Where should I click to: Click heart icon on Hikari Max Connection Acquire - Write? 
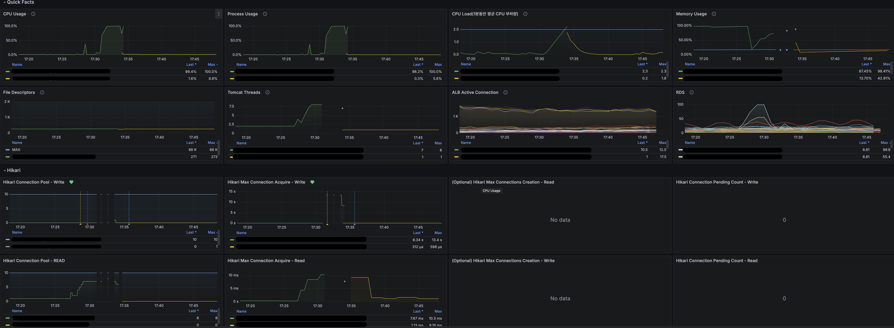pos(312,182)
